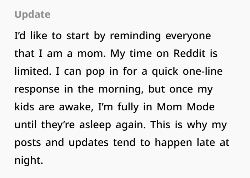Viewport: 250px width, 178px height.
Task: Click the word response
Action: coord(37,90)
